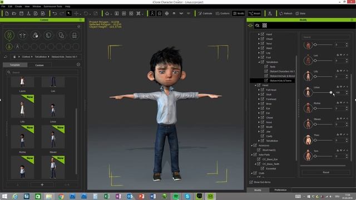Click the monitor-shaped Content category icon
Viewport: 356px width, 200px height.
click(74, 35)
